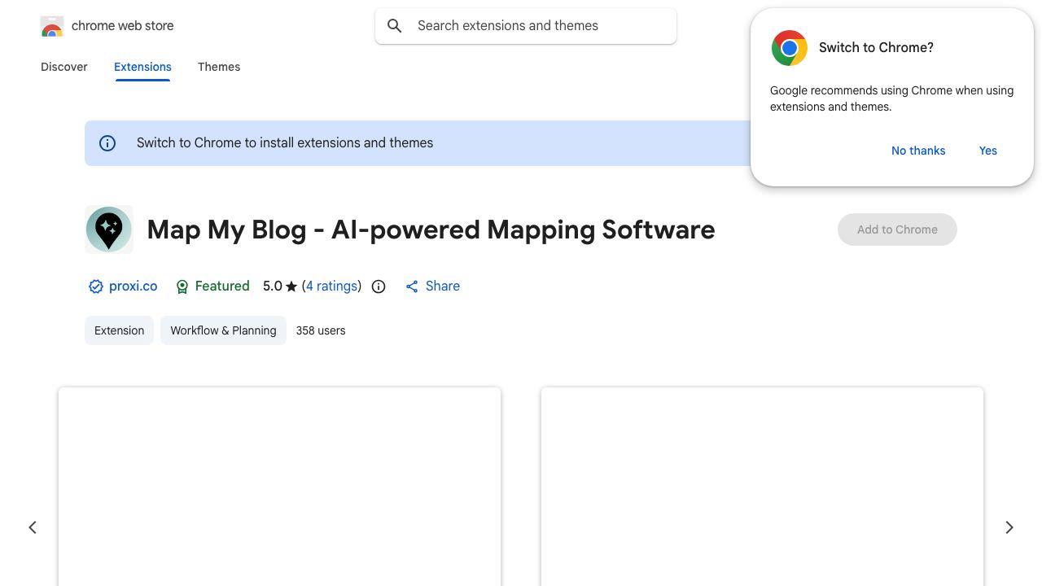Image resolution: width=1042 pixels, height=586 pixels.
Task: Click the Map My Blog extension icon
Action: (109, 230)
